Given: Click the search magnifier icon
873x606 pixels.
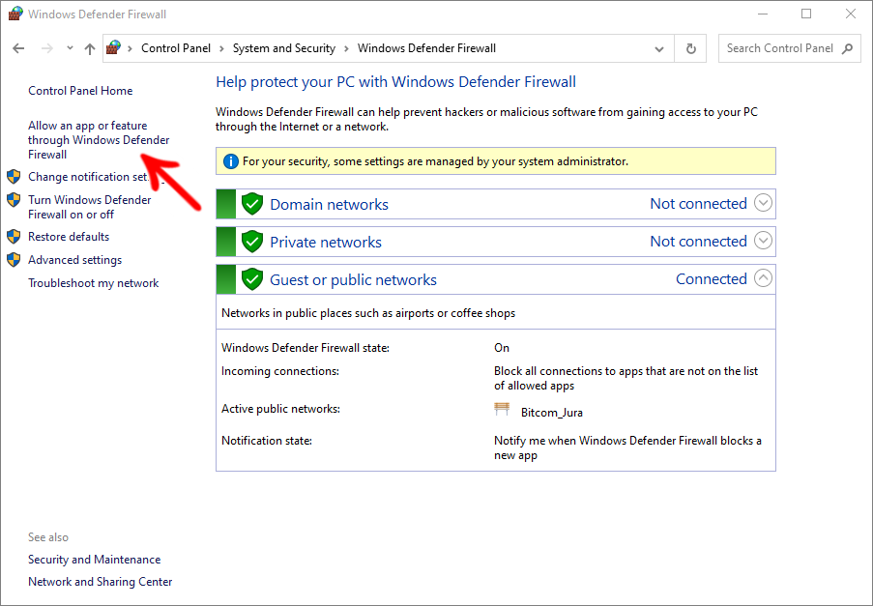Looking at the screenshot, I should tap(847, 48).
